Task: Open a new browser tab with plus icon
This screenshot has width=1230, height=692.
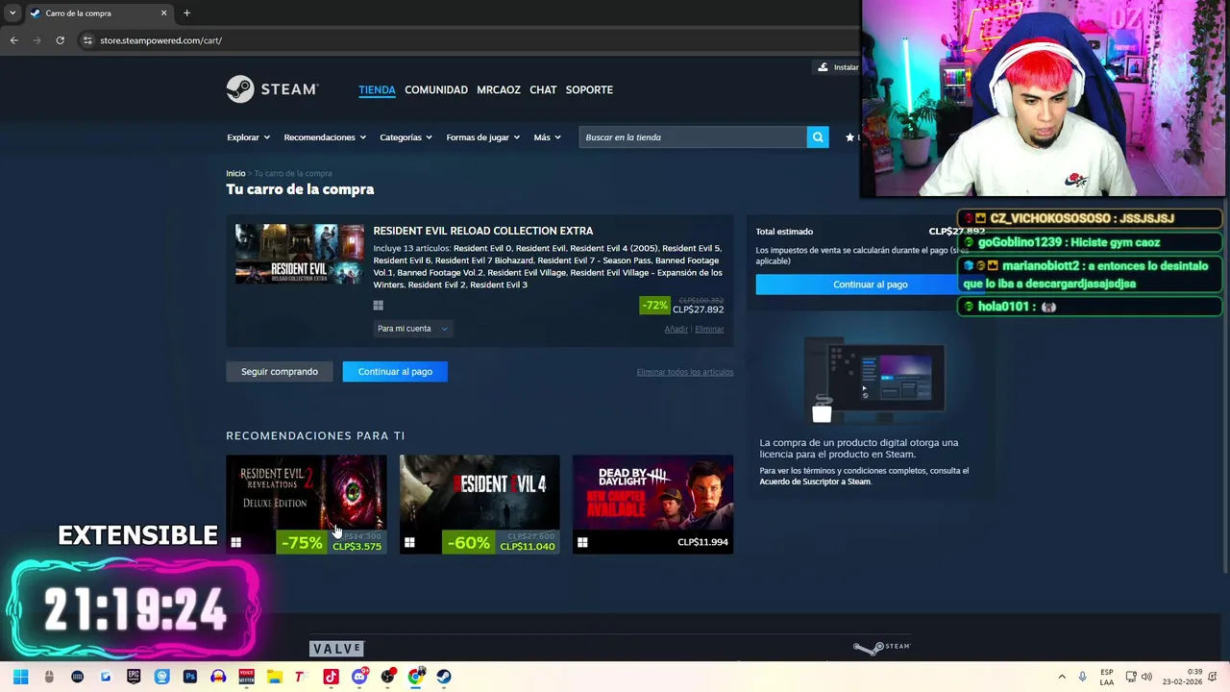Action: pyautogui.click(x=186, y=12)
